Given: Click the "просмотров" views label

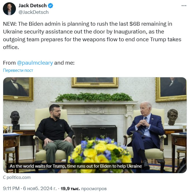Looking at the screenshot, I should click(94, 188).
